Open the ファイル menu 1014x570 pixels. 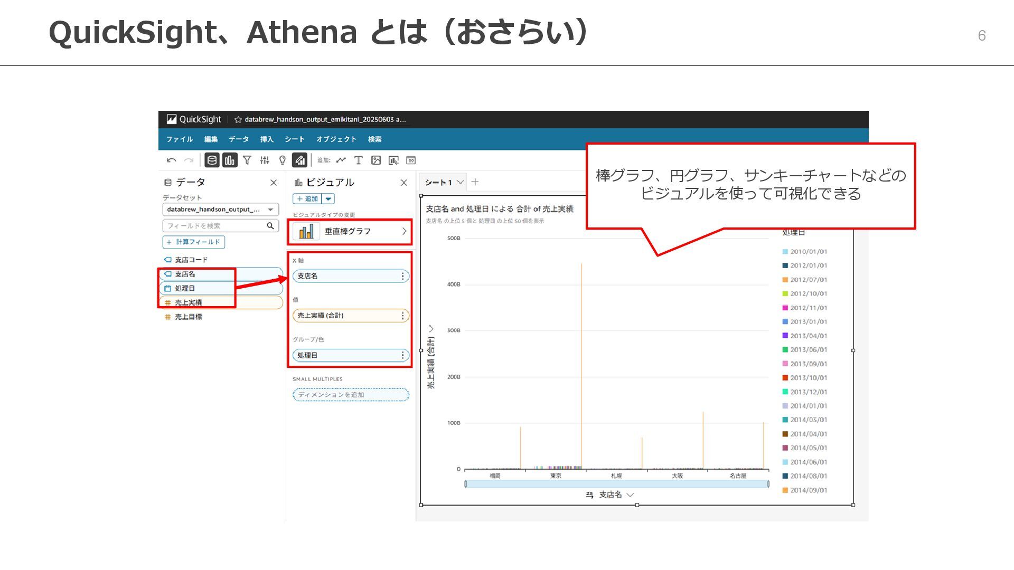[180, 139]
